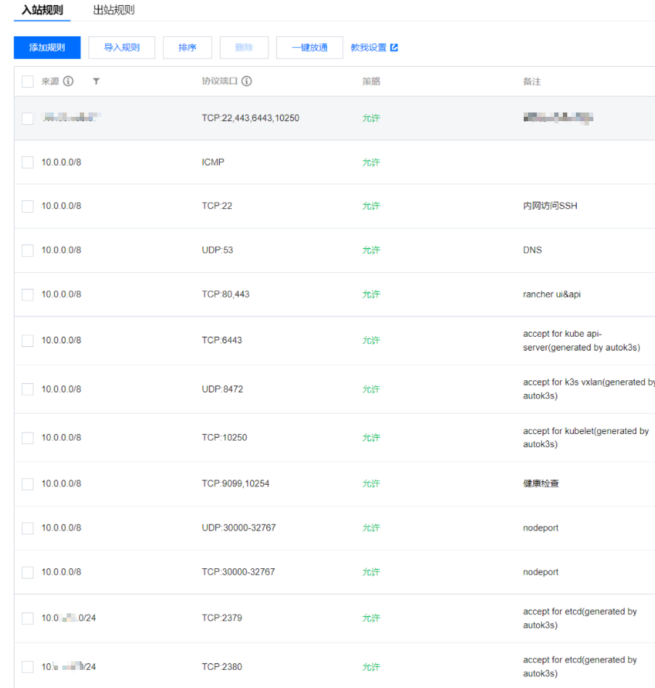Image resolution: width=655 pixels, height=688 pixels.
Task: Click the TCP:2379 port cell
Action: tap(222, 618)
